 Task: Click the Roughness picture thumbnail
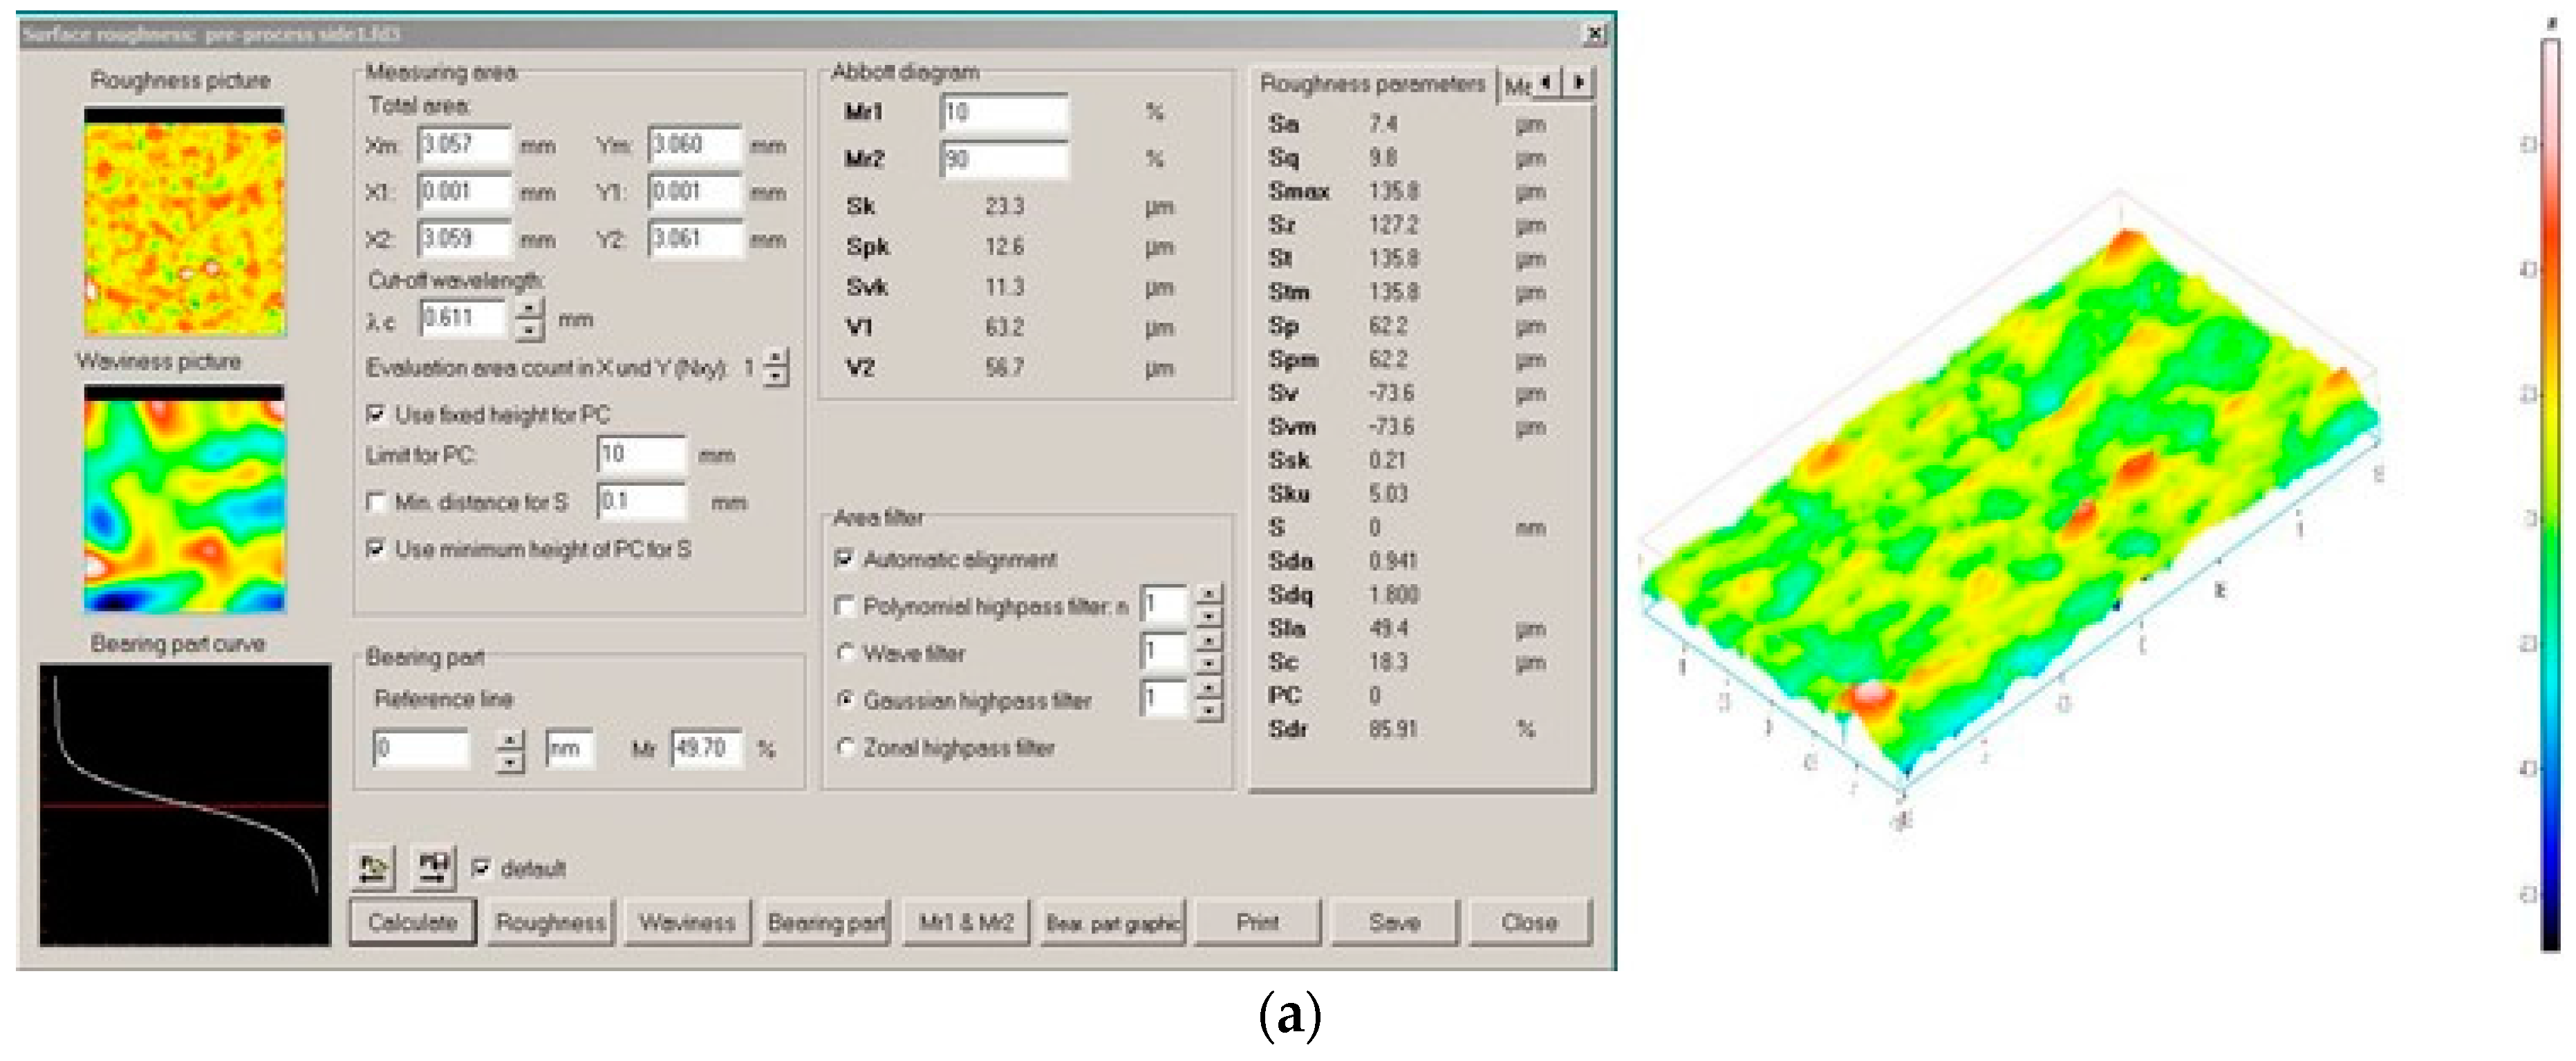point(184,222)
